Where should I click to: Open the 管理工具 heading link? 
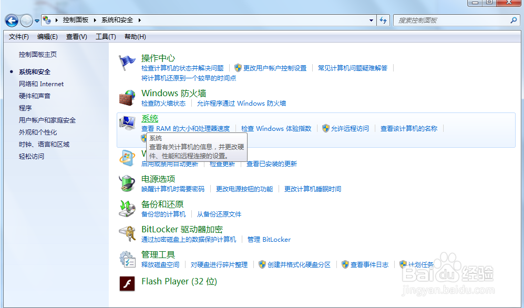point(158,254)
